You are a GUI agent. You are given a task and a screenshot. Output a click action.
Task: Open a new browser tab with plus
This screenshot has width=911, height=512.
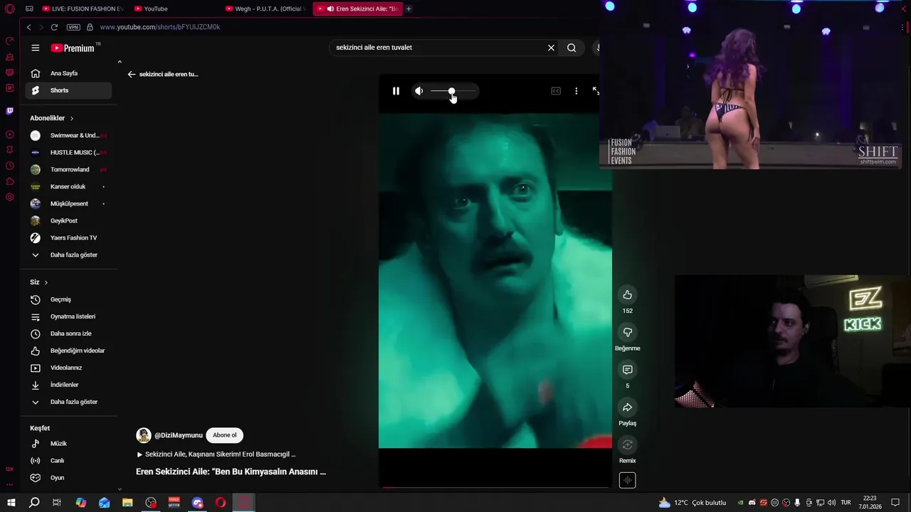tap(409, 9)
